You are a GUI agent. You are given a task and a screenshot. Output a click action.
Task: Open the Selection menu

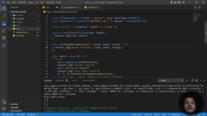[22, 2]
